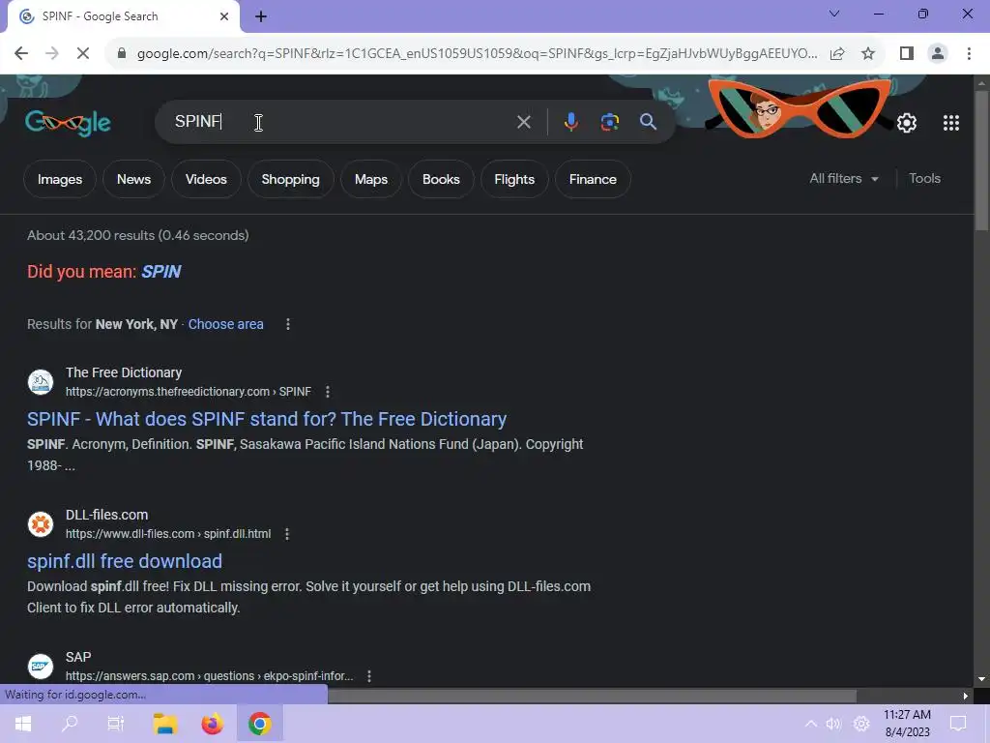
Task: View site information via the lock icon
Action: point(121,54)
